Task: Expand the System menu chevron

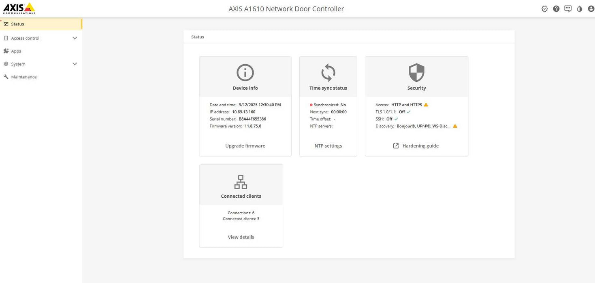Action: point(75,64)
